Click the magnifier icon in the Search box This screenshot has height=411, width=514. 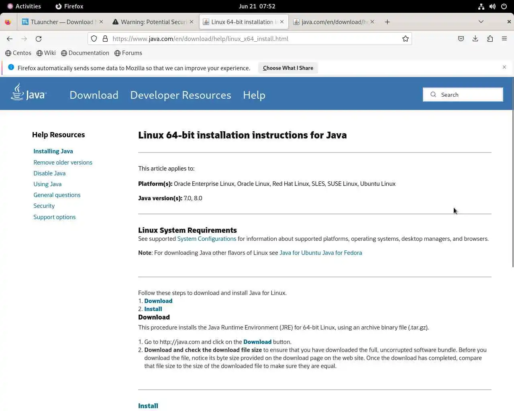click(x=433, y=95)
